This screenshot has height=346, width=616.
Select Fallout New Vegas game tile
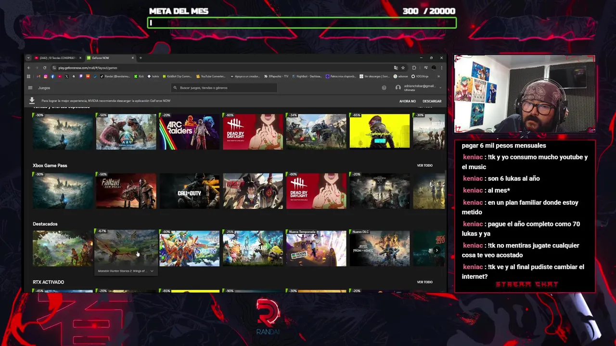point(126,191)
